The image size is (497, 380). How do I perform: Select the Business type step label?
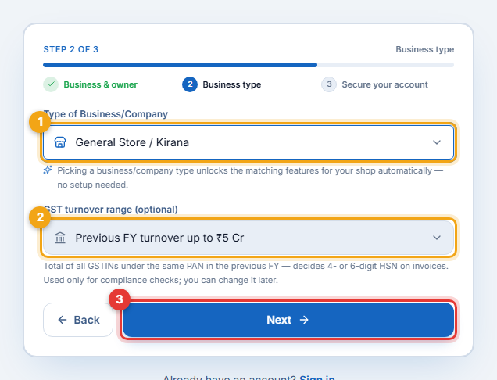232,84
